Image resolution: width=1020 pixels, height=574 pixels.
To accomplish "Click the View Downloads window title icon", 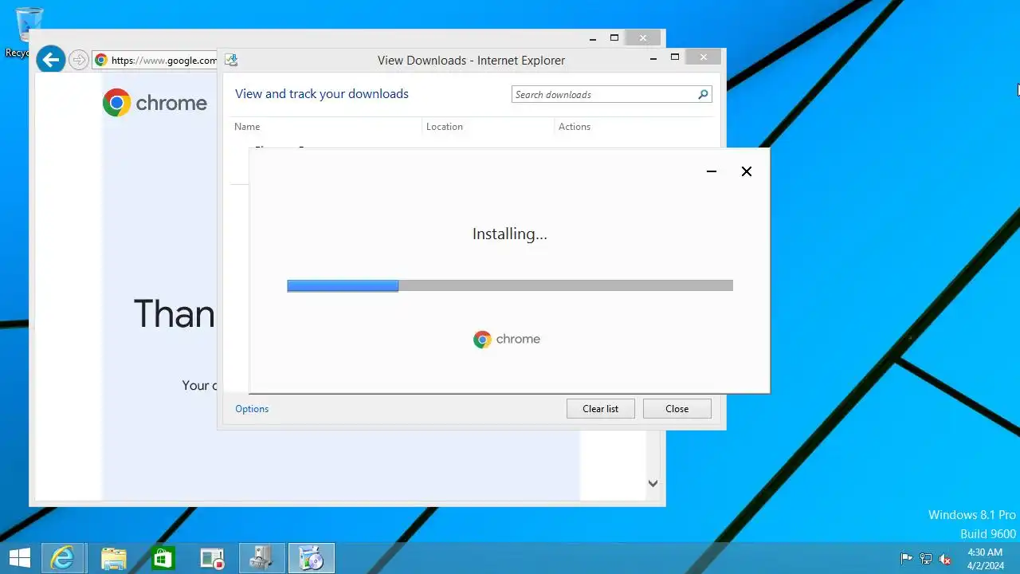I will pos(231,60).
